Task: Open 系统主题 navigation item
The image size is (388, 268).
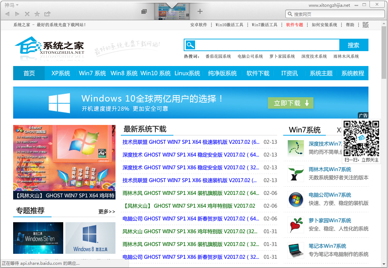Action: point(321,73)
